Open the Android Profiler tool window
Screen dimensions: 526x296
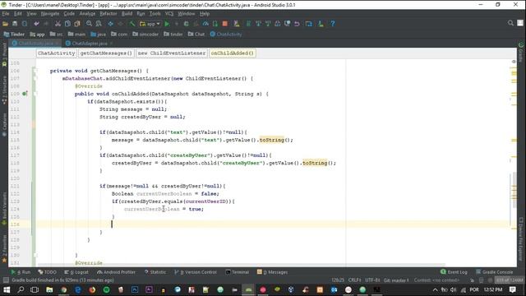[116, 272]
